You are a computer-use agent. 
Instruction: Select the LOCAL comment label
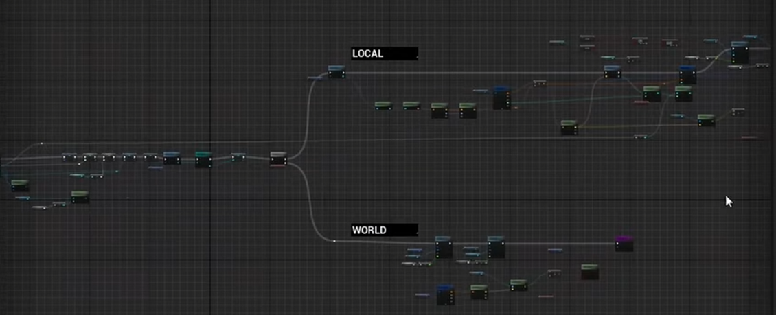[385, 54]
